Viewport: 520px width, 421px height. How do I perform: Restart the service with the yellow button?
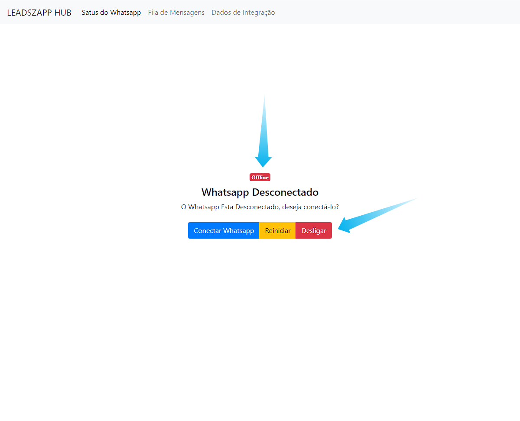(278, 231)
